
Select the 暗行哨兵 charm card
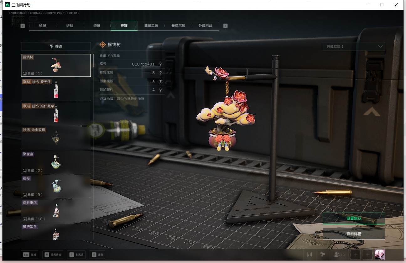click(x=56, y=232)
